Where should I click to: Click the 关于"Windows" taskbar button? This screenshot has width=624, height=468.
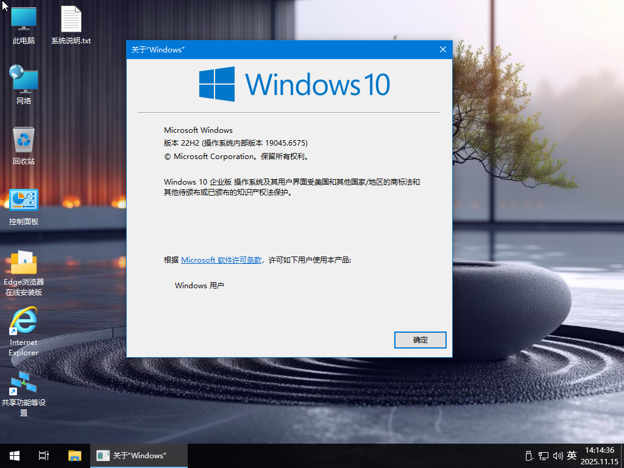139,456
